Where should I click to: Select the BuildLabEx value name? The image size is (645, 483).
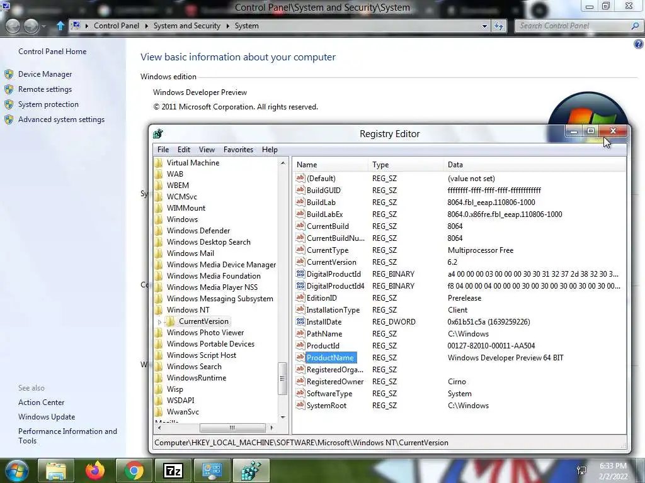(x=324, y=214)
